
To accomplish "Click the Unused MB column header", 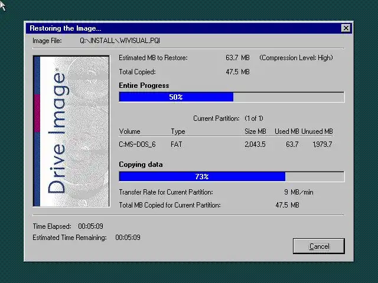I will (317, 131).
